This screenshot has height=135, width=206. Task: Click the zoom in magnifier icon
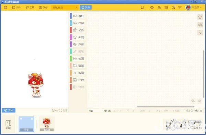pyautogui.click(x=196, y=111)
